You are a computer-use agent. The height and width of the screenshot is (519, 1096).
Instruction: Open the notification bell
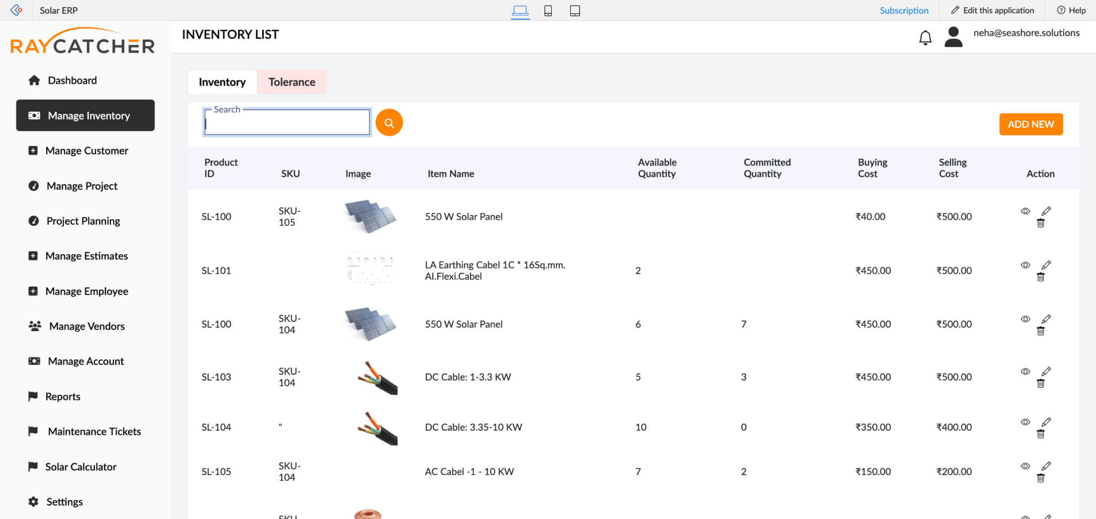(925, 38)
